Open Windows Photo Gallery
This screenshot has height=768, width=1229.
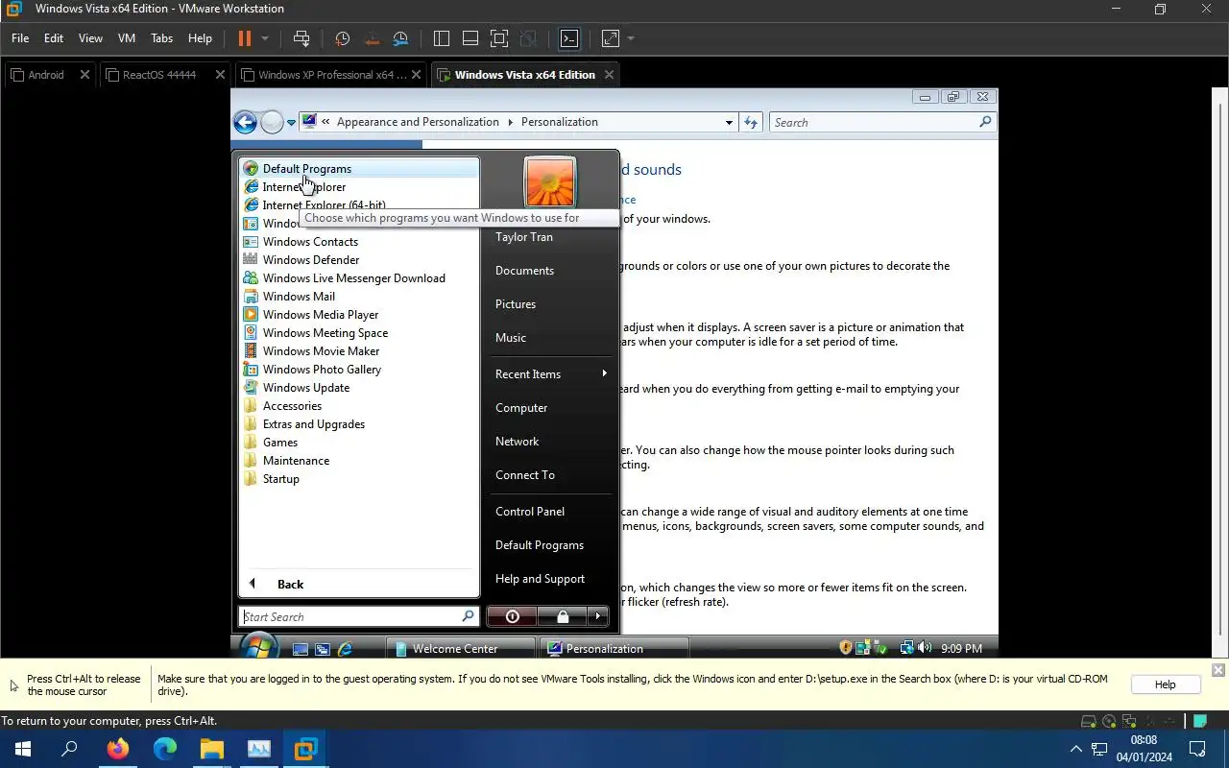pyautogui.click(x=359, y=370)
